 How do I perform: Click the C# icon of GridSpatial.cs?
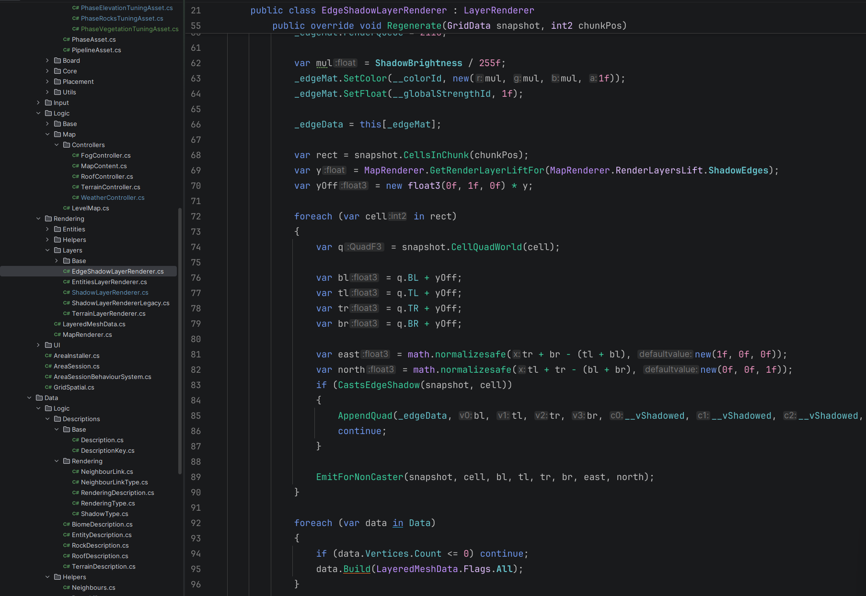48,388
